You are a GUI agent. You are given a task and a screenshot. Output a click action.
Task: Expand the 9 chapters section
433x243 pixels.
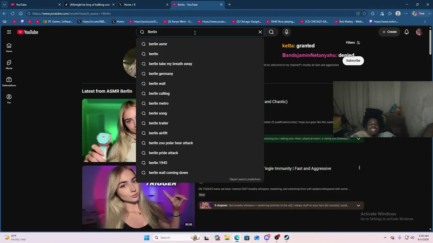[x=359, y=206]
